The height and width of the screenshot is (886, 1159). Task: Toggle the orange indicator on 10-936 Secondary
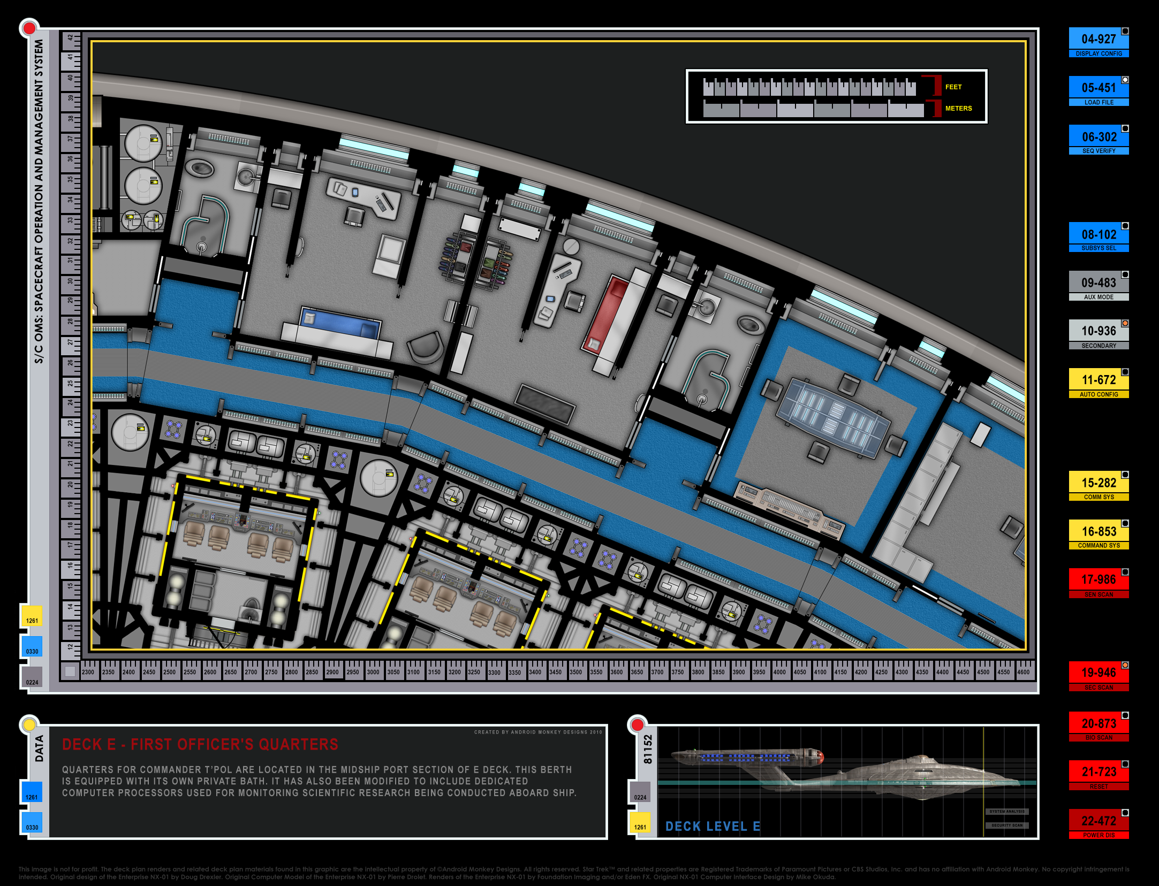tap(1125, 323)
